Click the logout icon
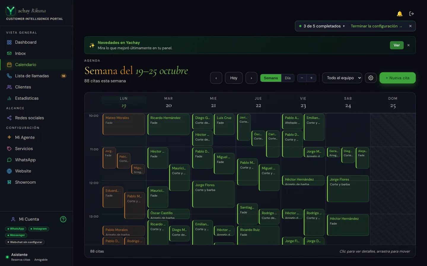 click(x=411, y=14)
